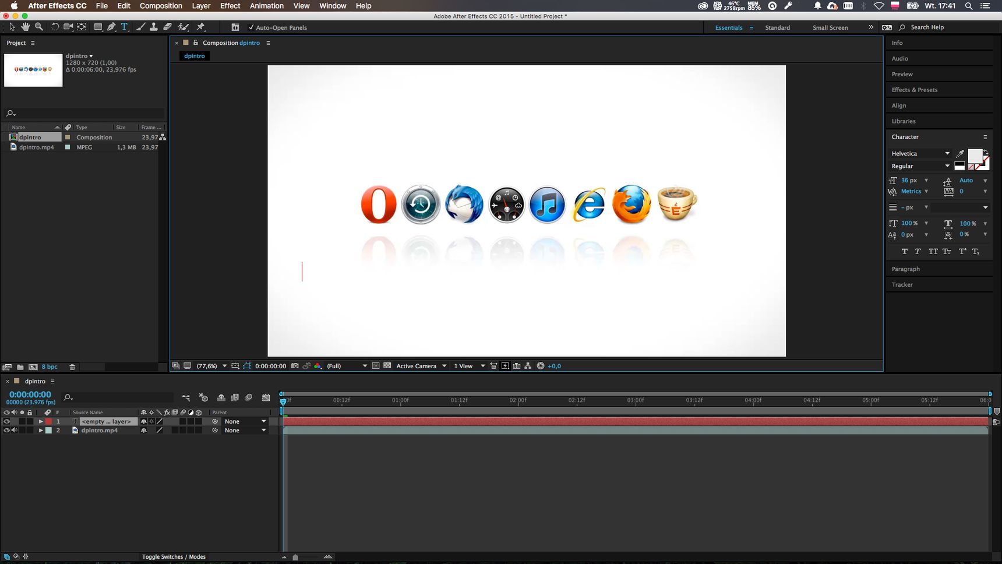
Task: Expand properties of layer 1 text layer
Action: tap(41, 421)
